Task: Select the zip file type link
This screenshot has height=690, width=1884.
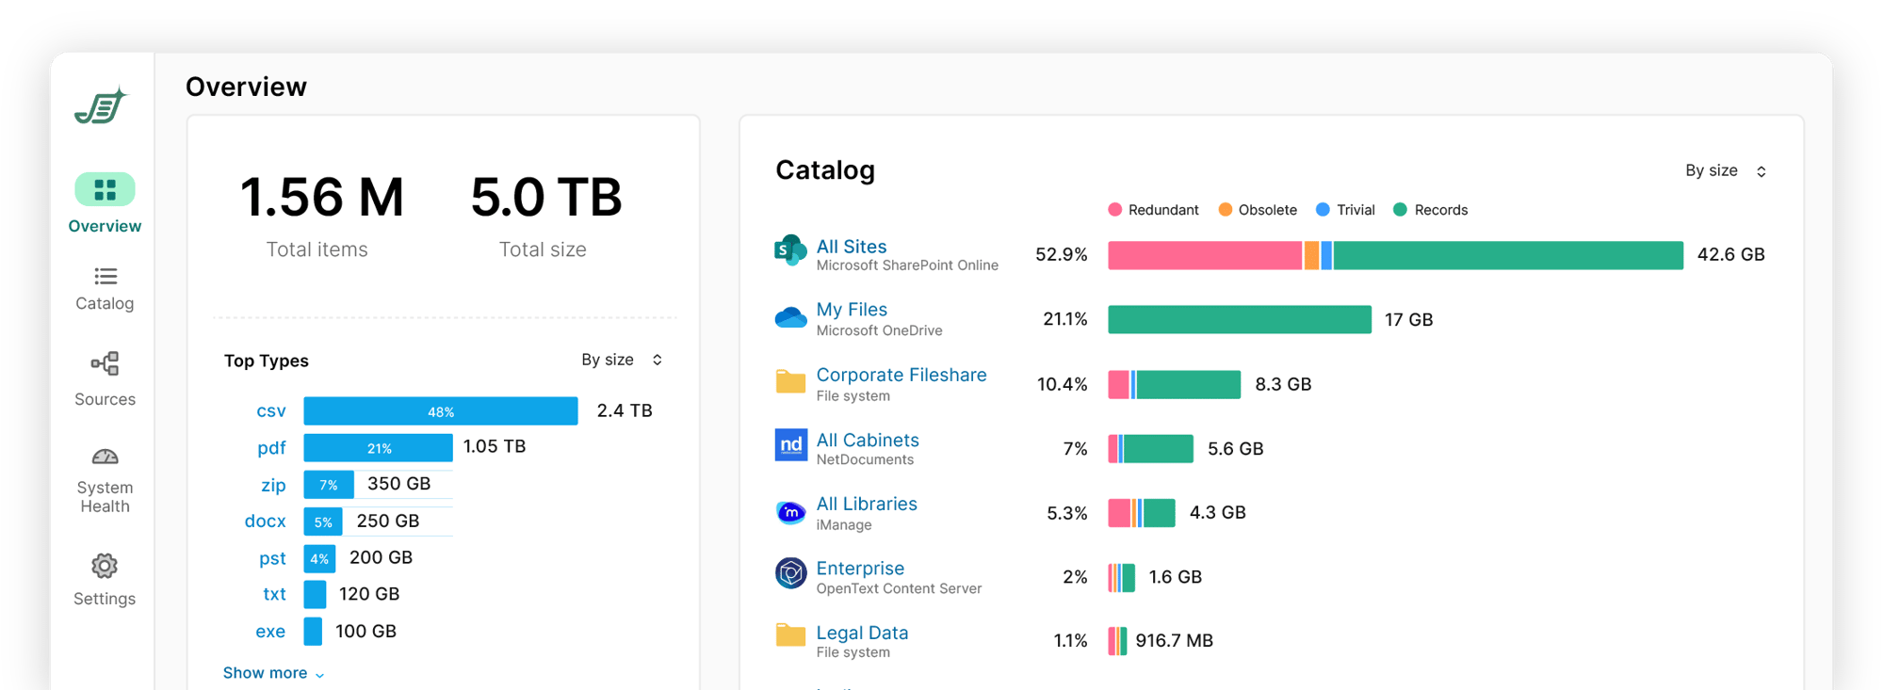Action: point(273,485)
